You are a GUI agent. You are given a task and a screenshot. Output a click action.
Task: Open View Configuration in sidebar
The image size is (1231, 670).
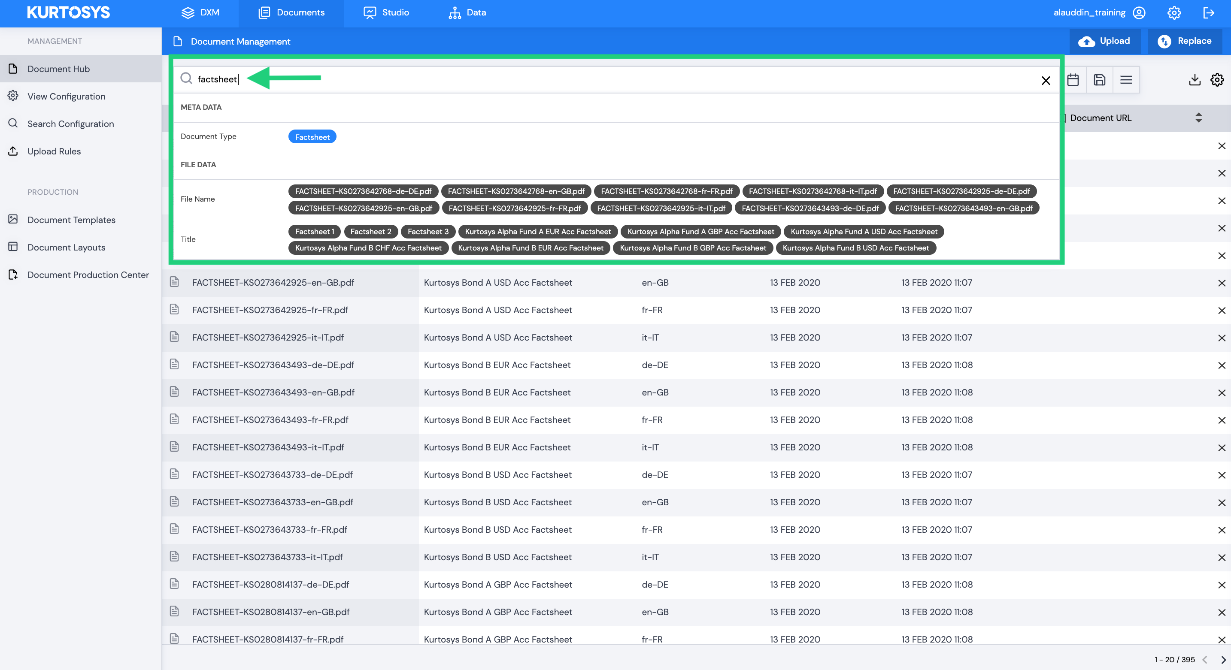[x=81, y=97]
